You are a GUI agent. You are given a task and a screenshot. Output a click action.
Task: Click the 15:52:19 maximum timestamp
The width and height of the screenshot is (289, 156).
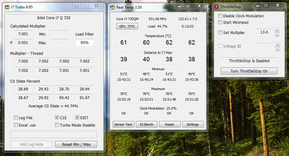(x=124, y=99)
